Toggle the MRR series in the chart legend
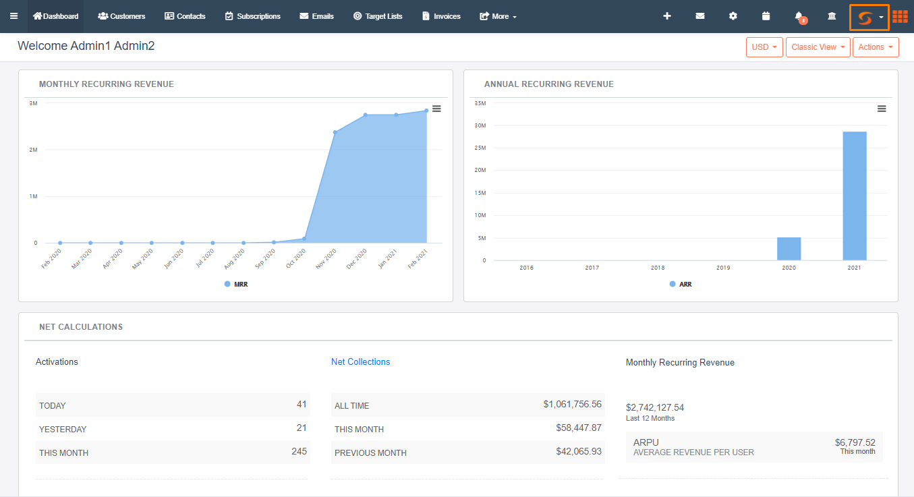Viewport: 914px width, 497px height. [235, 284]
